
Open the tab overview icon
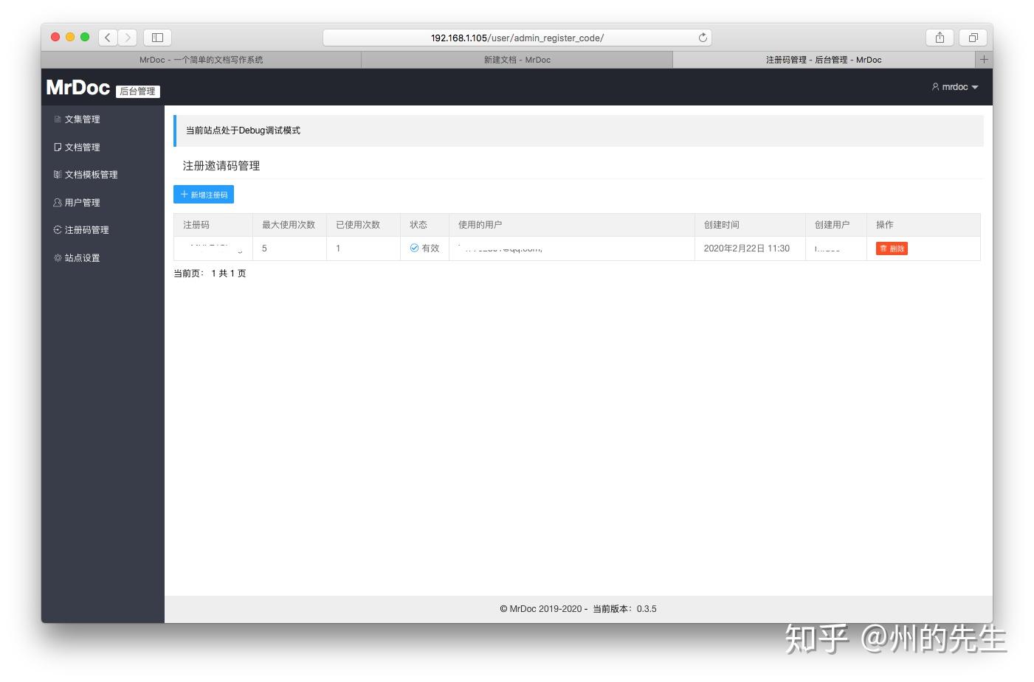tap(972, 37)
